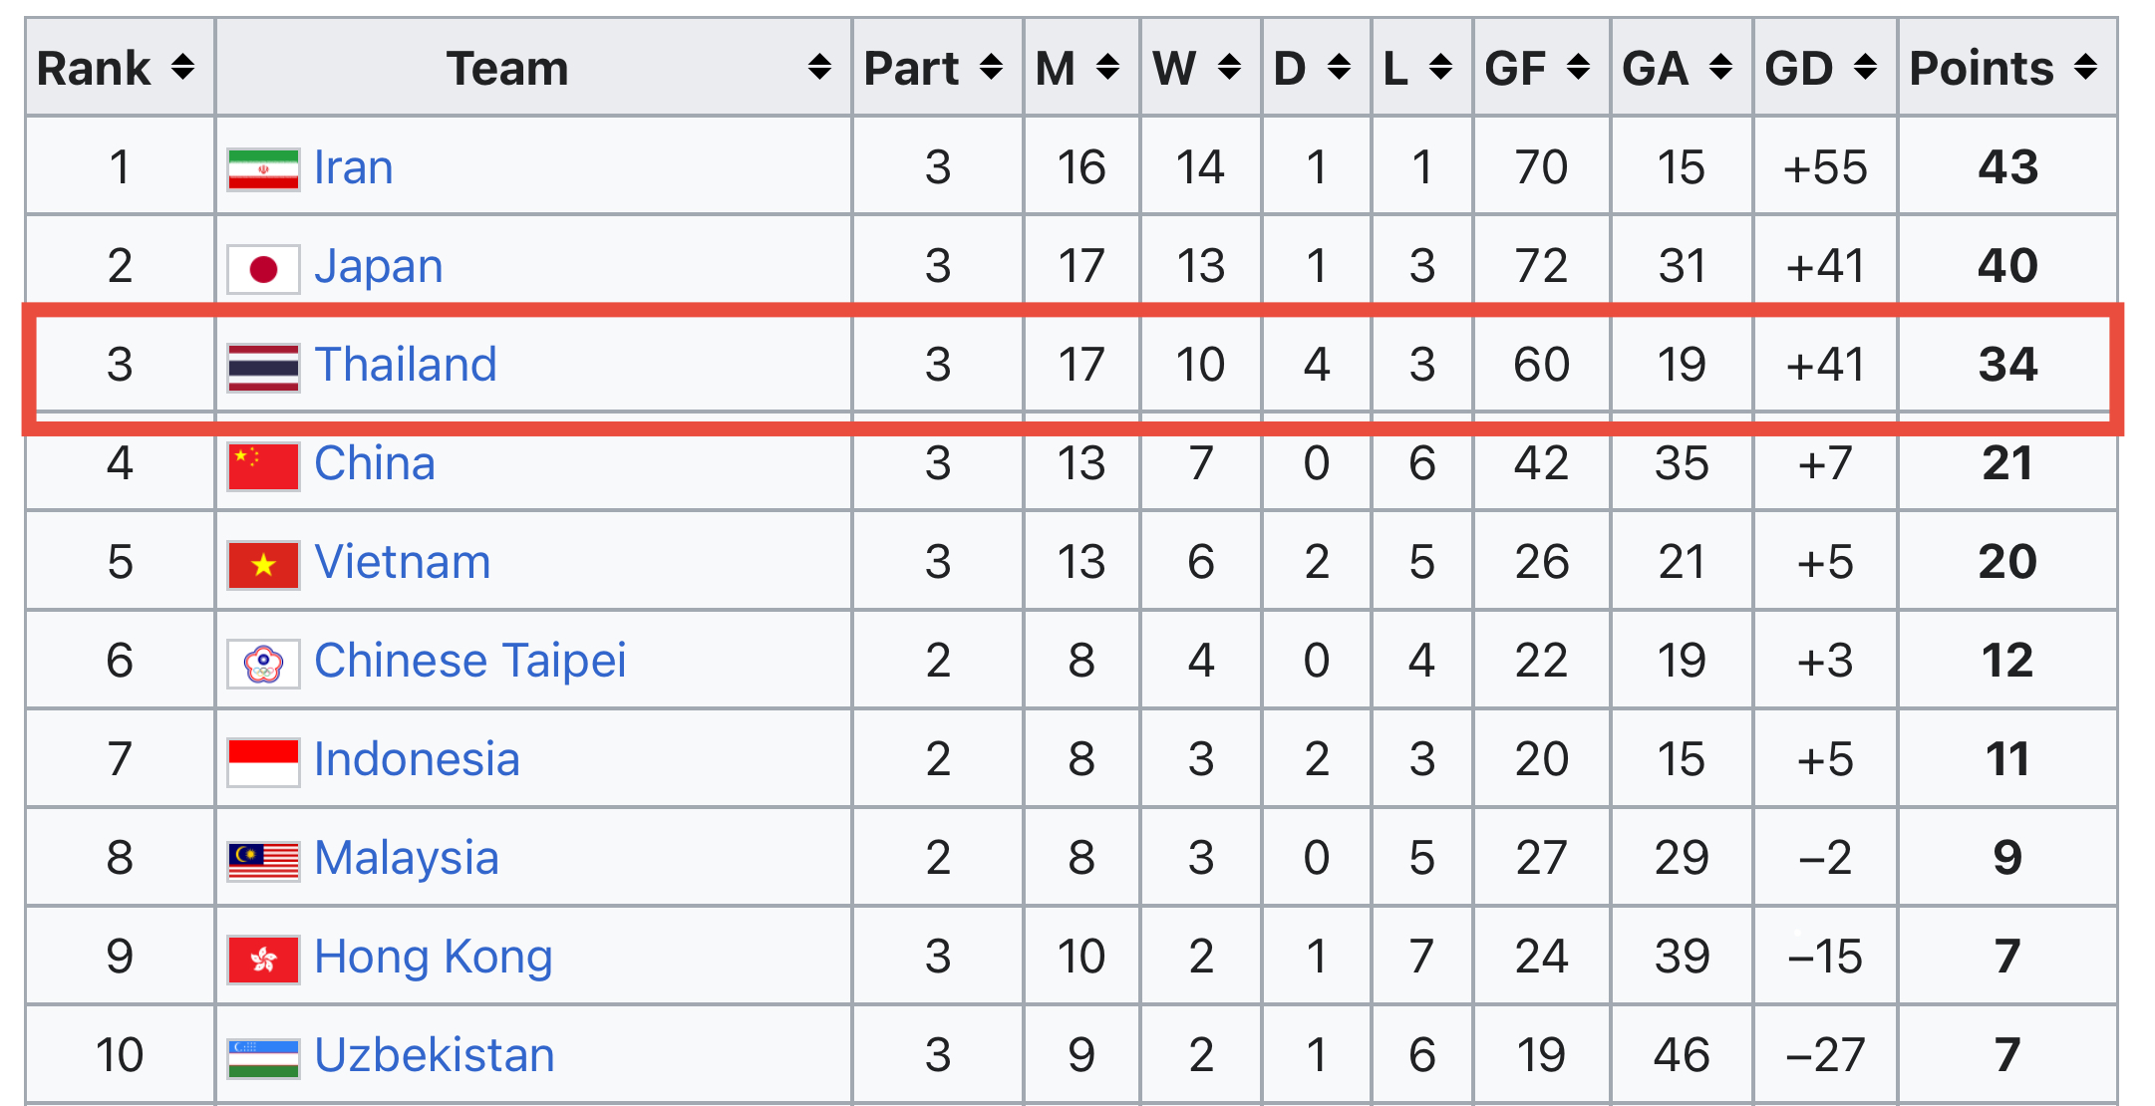Click the China flag icon
Viewport: 2155px width, 1106px height.
263,465
